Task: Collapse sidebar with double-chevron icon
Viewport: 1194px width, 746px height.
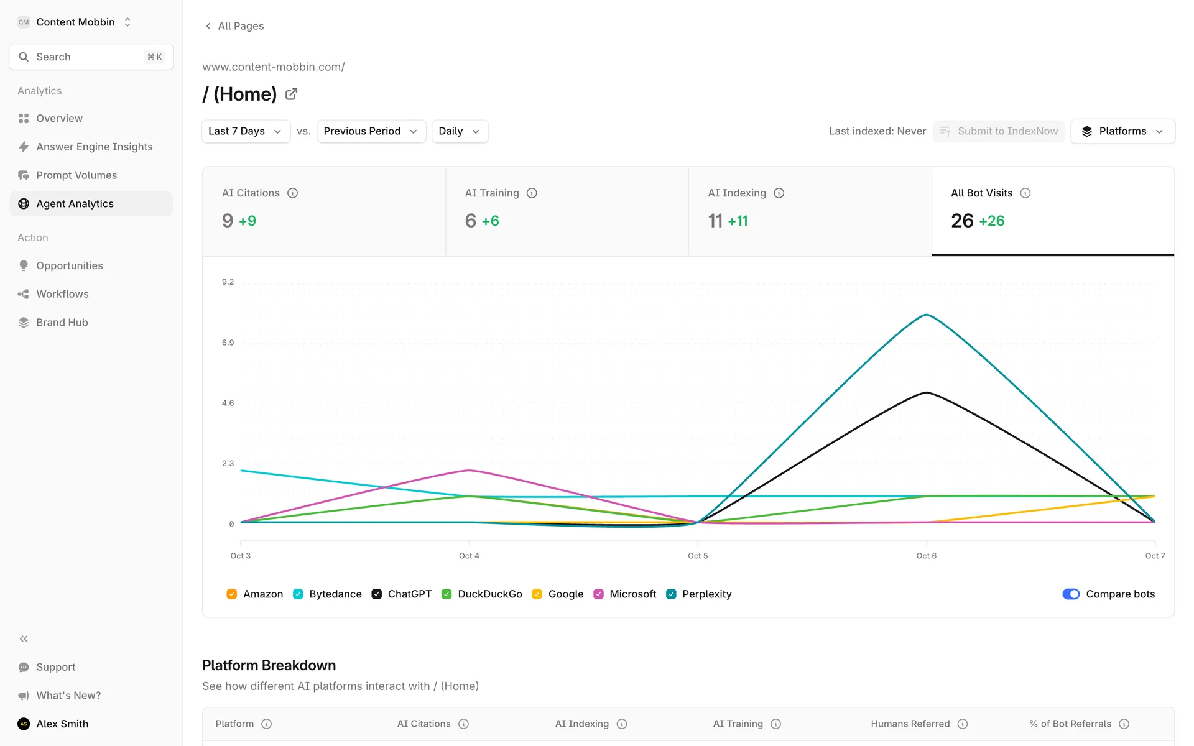Action: pyautogui.click(x=24, y=638)
